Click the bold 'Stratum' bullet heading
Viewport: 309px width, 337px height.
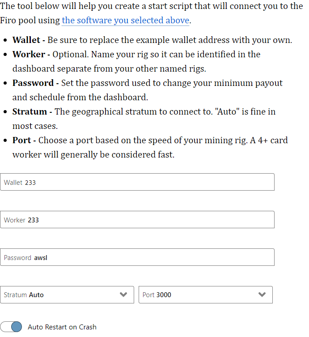coord(30,111)
